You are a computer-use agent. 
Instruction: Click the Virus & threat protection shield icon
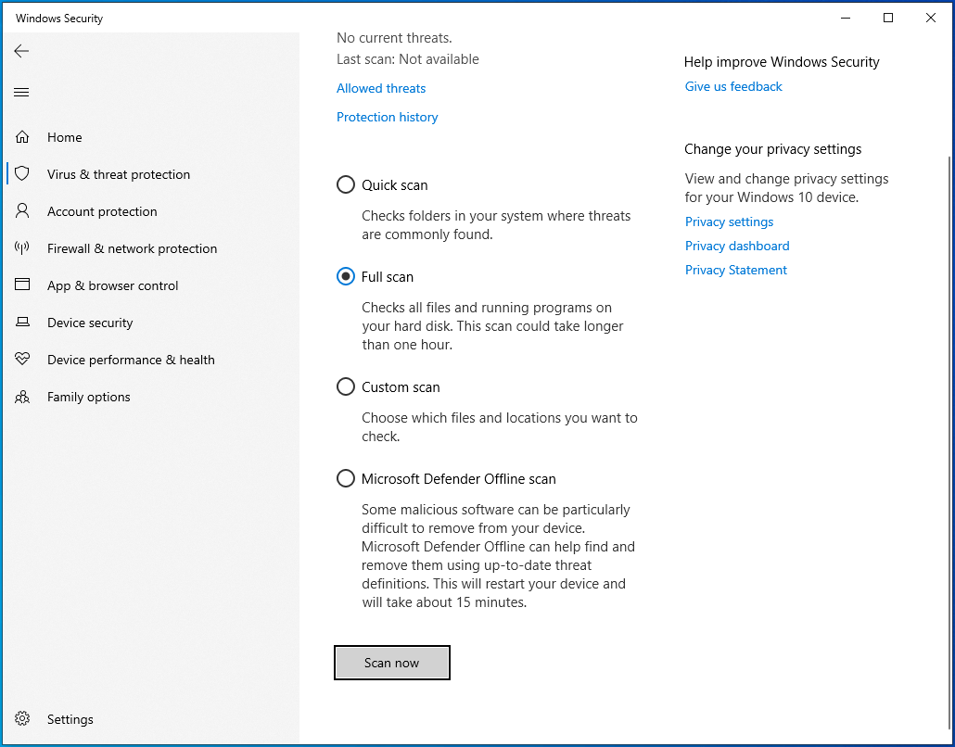pyautogui.click(x=22, y=174)
